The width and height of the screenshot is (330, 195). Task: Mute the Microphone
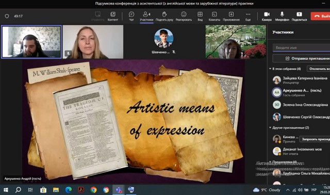(282, 16)
